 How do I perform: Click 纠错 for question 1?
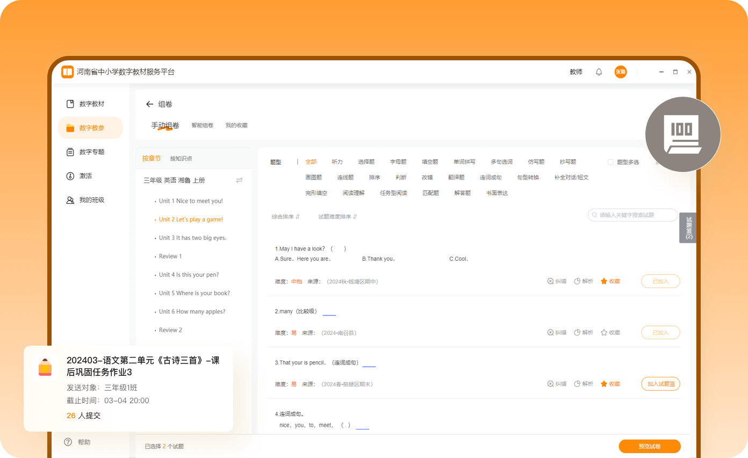click(557, 281)
